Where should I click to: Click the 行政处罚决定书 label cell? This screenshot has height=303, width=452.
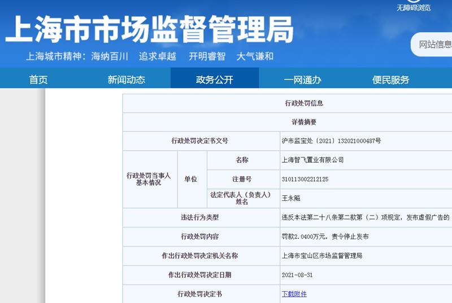200,294
